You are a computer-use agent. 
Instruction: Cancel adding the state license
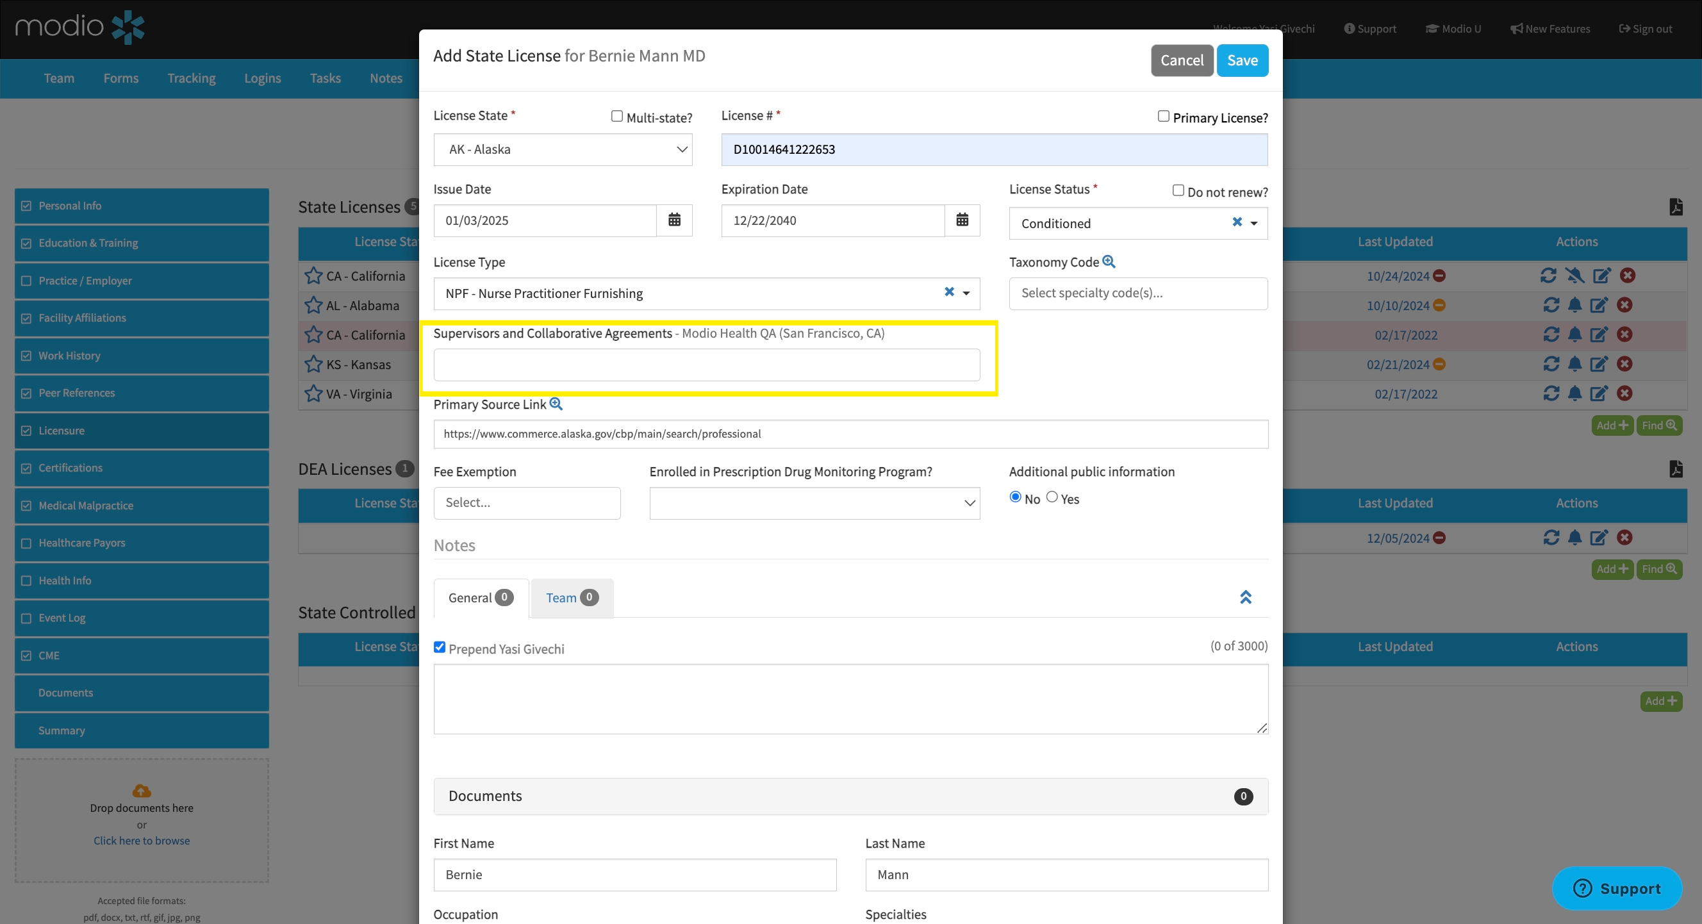tap(1182, 60)
